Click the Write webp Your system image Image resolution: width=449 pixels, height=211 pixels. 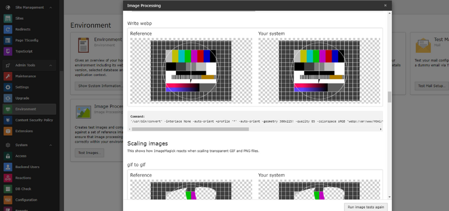[x=319, y=71]
